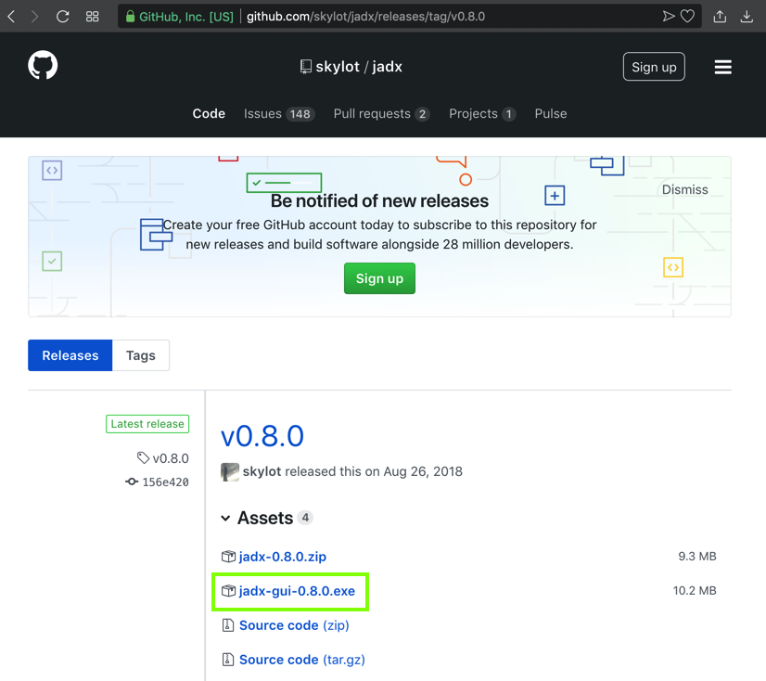Open commit 156e420

point(164,482)
